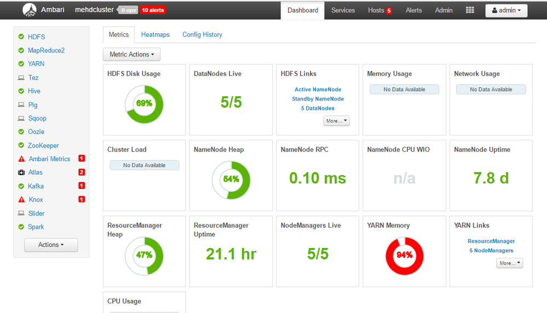
Task: Click the 0 ops background operations badge
Action: [128, 10]
